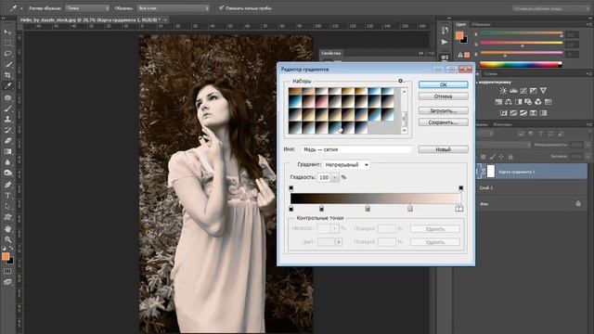
Task: Click the Новый button
Action: [x=444, y=149]
